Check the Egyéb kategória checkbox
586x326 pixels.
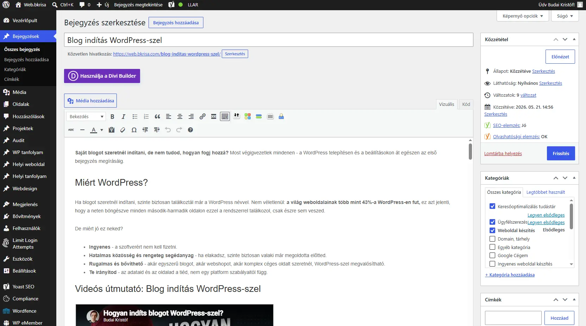[x=492, y=247]
